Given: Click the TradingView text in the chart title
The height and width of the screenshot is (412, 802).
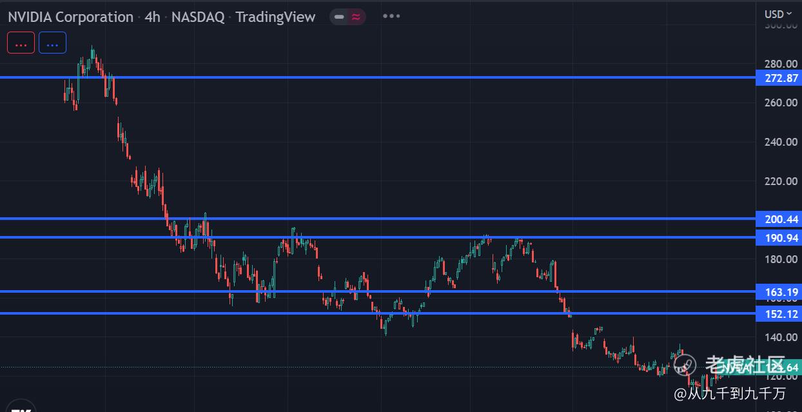Looking at the screenshot, I should 275,17.
